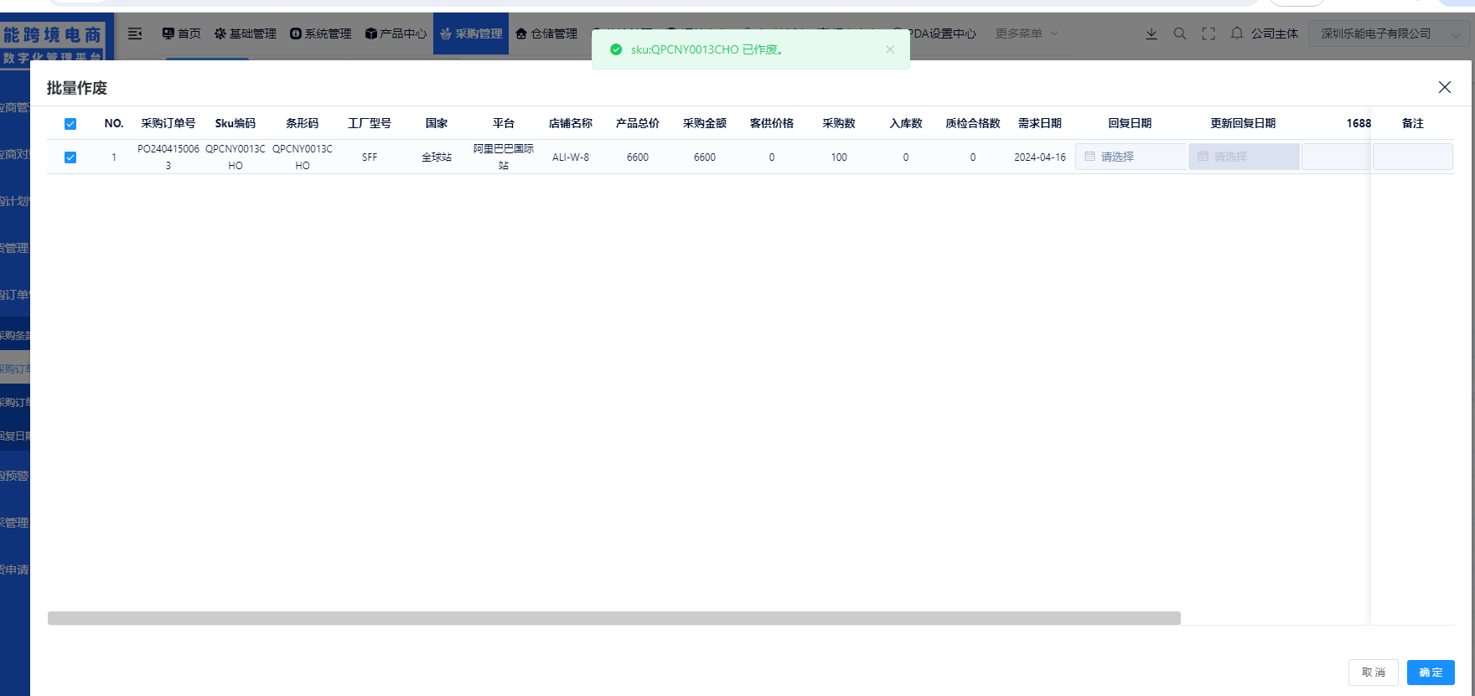Open the PDA设置中心 menu
Screen dimensions: 1475x696
click(942, 34)
